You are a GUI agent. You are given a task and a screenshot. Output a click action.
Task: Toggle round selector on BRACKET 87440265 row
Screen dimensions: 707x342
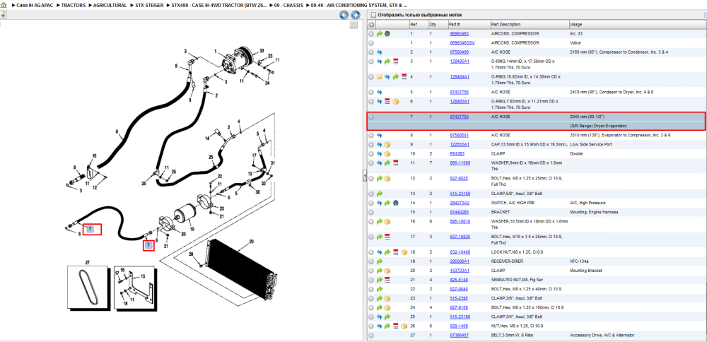coord(371,212)
